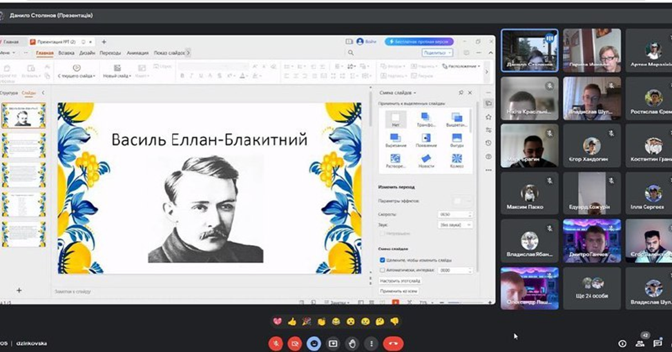Turn camera on in Meet controls
The width and height of the screenshot is (672, 352).
[x=294, y=344]
